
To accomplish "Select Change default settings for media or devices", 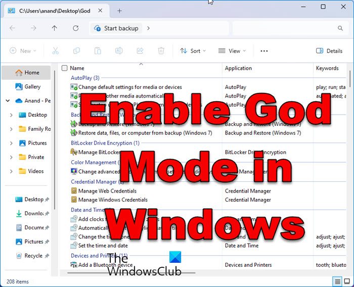I will pos(130,87).
